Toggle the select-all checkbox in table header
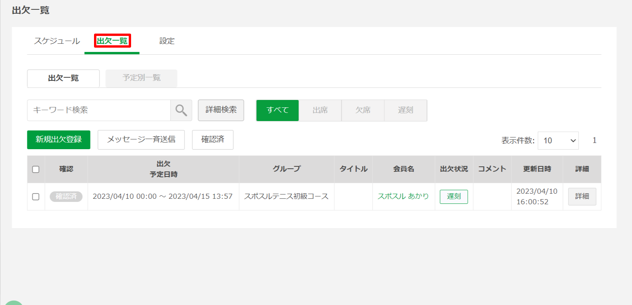This screenshot has width=632, height=305. click(x=36, y=169)
